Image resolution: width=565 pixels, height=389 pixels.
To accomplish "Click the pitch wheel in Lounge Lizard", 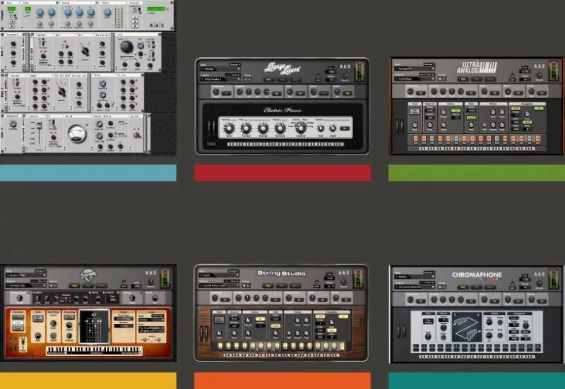I will [209, 128].
